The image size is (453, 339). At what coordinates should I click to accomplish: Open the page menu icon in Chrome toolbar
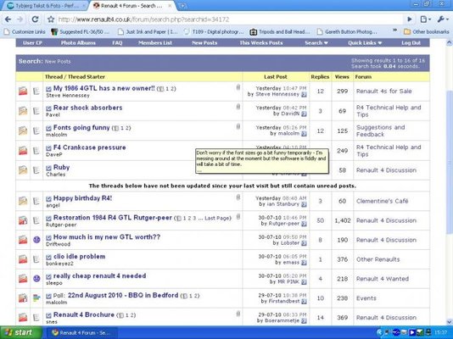425,19
